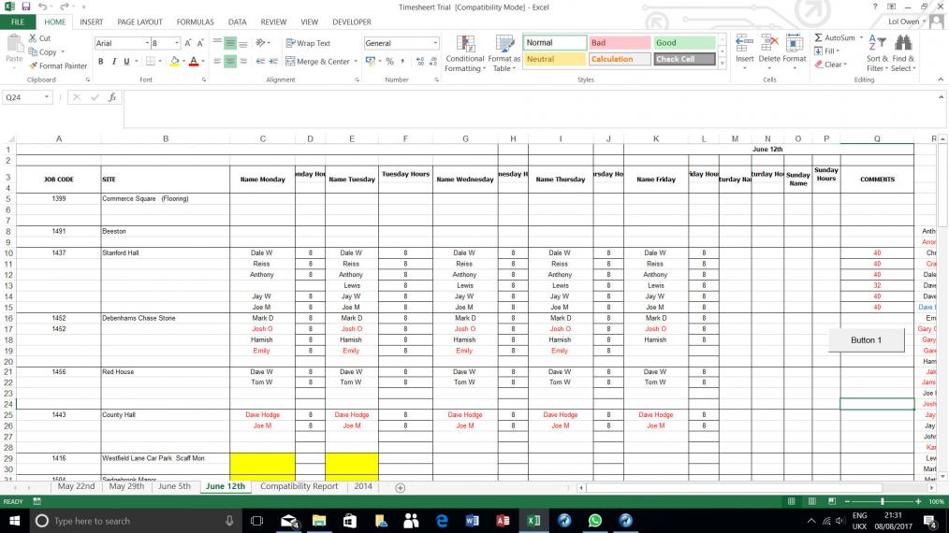Click the Format Painter brush
The image size is (949, 533).
58,66
